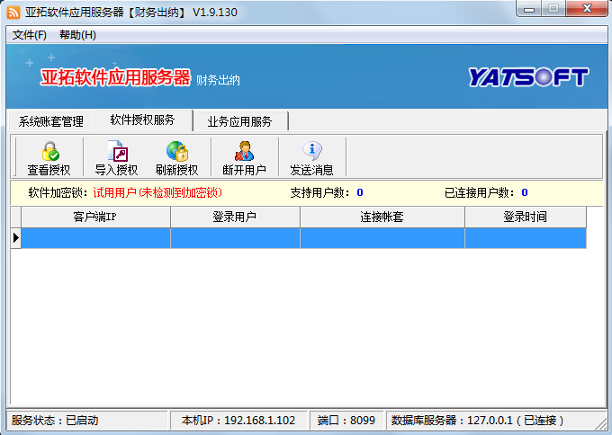Open the 文件(F) menu
This screenshot has width=612, height=435.
[30, 35]
